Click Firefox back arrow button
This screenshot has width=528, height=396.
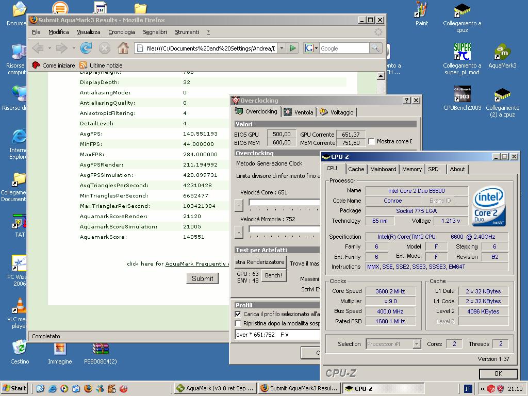pyautogui.click(x=38, y=48)
